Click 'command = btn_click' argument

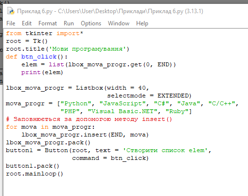[x=109, y=158]
